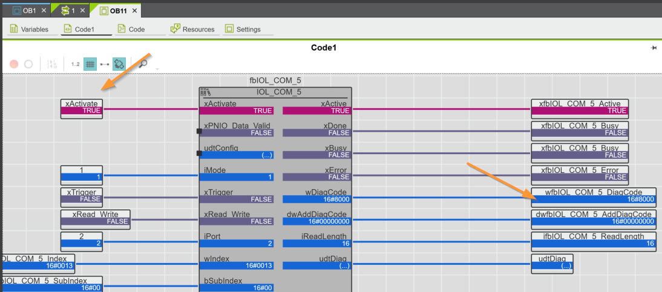The width and height of the screenshot is (662, 292).
Task: Open search with the magnifier icon
Action: pos(143,63)
